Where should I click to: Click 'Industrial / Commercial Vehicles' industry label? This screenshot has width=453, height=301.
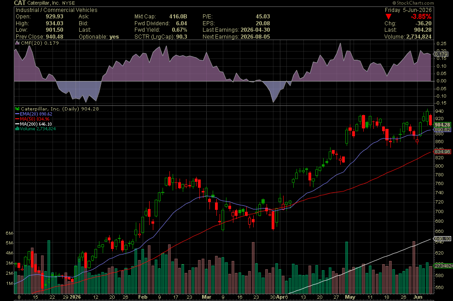[x=56, y=10]
